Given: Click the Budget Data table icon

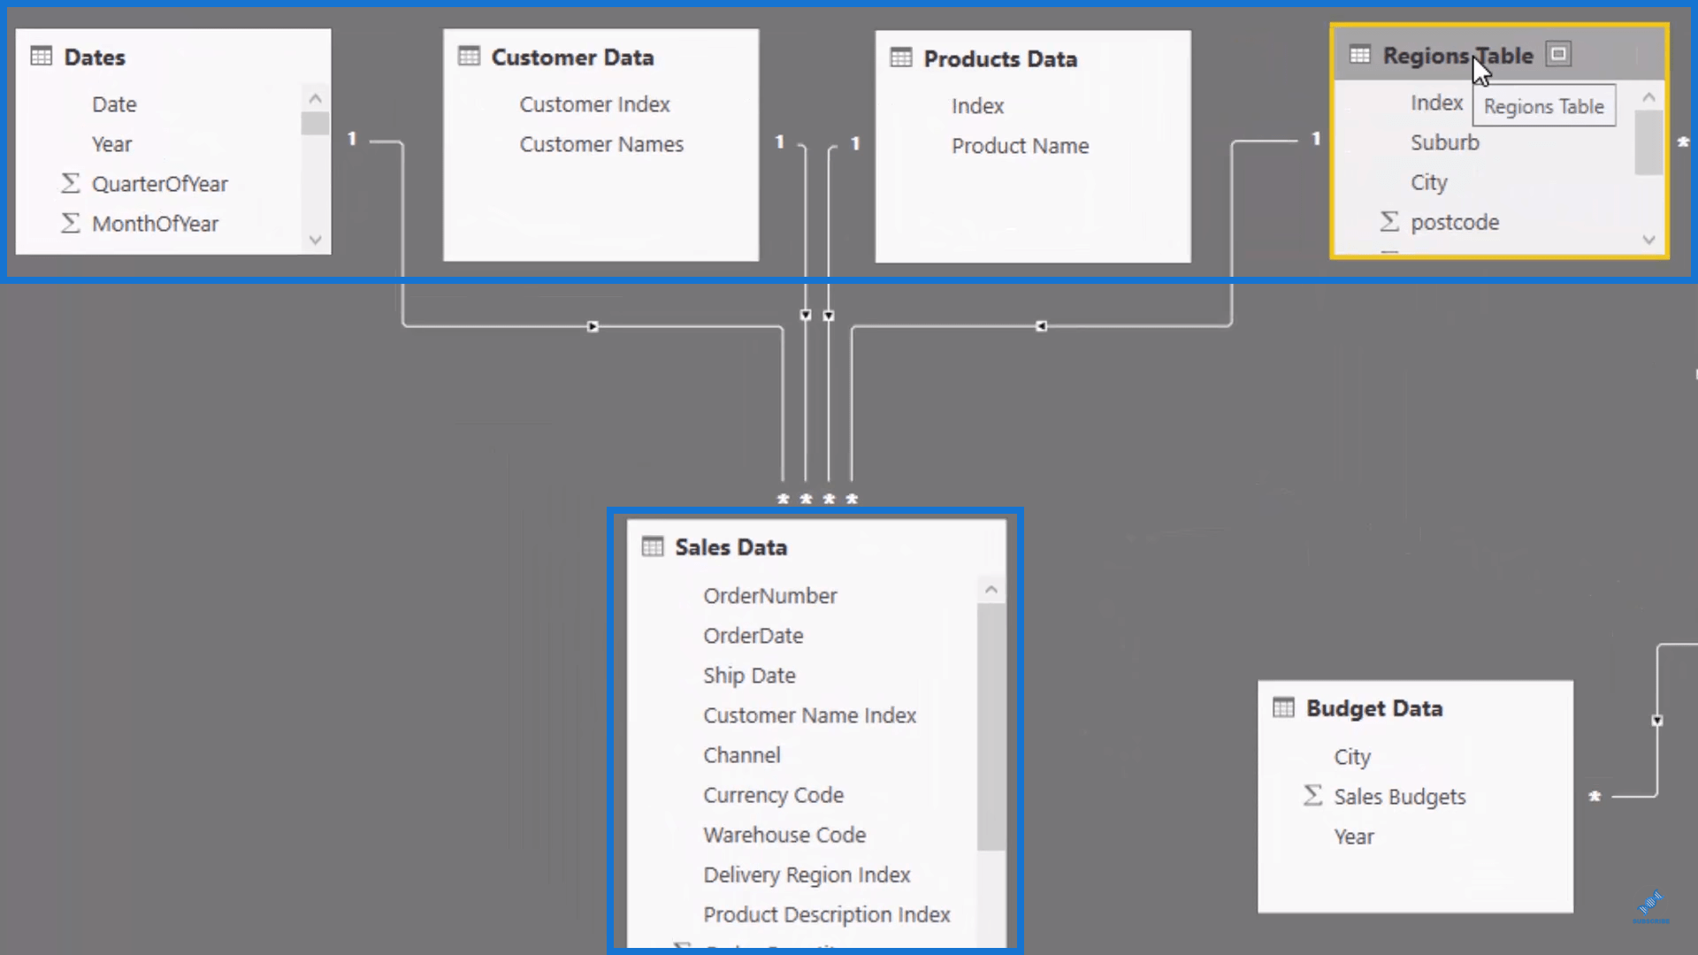Looking at the screenshot, I should (1281, 706).
